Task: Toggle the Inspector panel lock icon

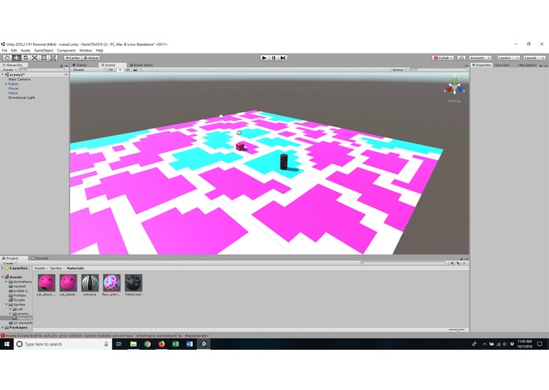Action: pos(541,66)
